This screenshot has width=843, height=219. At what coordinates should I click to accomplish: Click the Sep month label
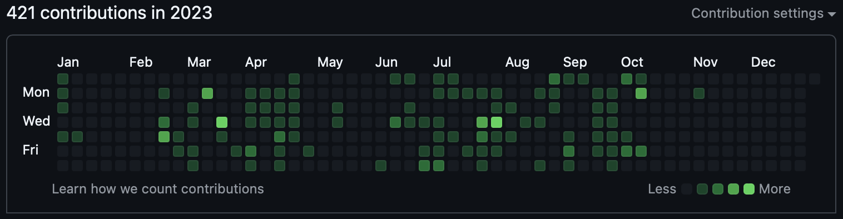(x=575, y=62)
